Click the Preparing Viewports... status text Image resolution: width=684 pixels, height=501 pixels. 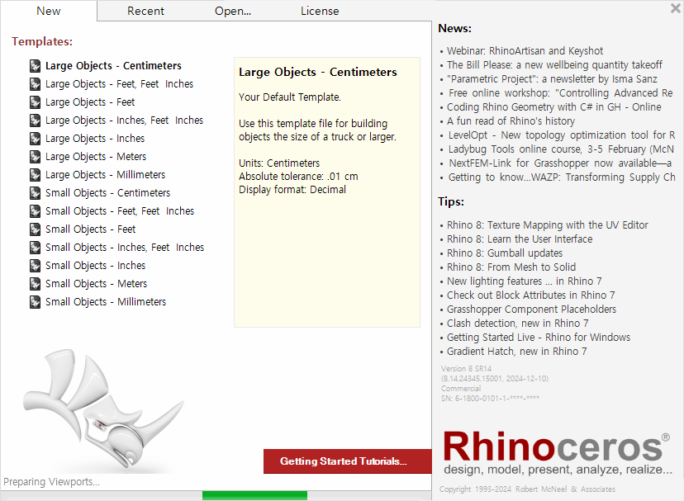[51, 482]
